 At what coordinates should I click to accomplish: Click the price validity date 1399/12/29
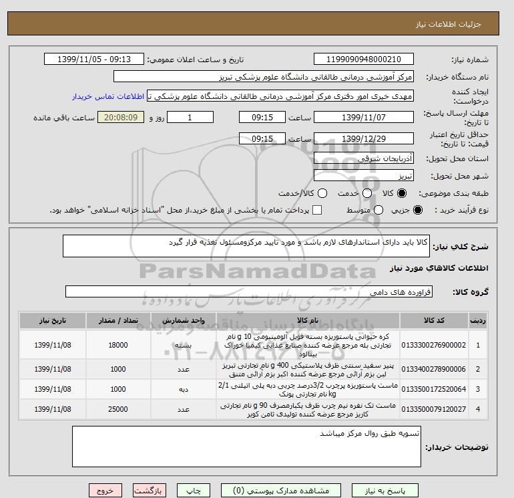(x=364, y=138)
